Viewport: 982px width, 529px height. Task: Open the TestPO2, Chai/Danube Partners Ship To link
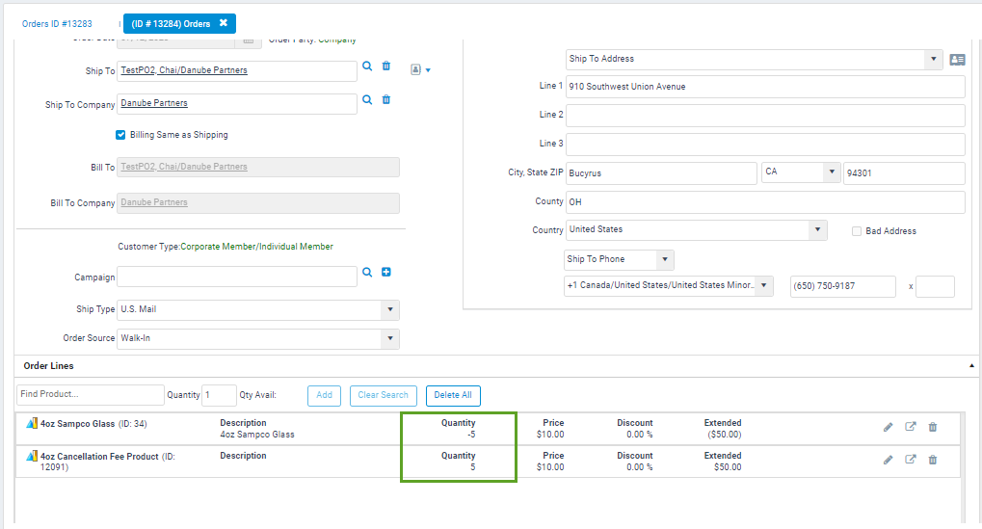184,70
